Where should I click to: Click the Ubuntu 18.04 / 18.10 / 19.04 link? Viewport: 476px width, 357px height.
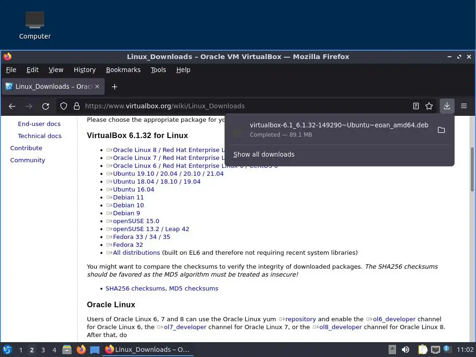157,182
